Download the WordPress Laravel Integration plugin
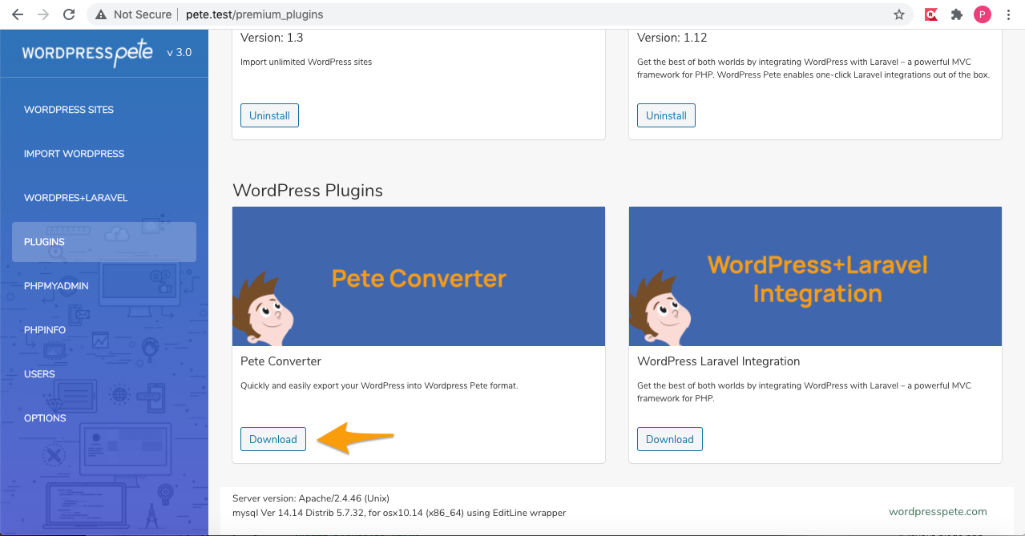The image size is (1025, 536). click(670, 439)
